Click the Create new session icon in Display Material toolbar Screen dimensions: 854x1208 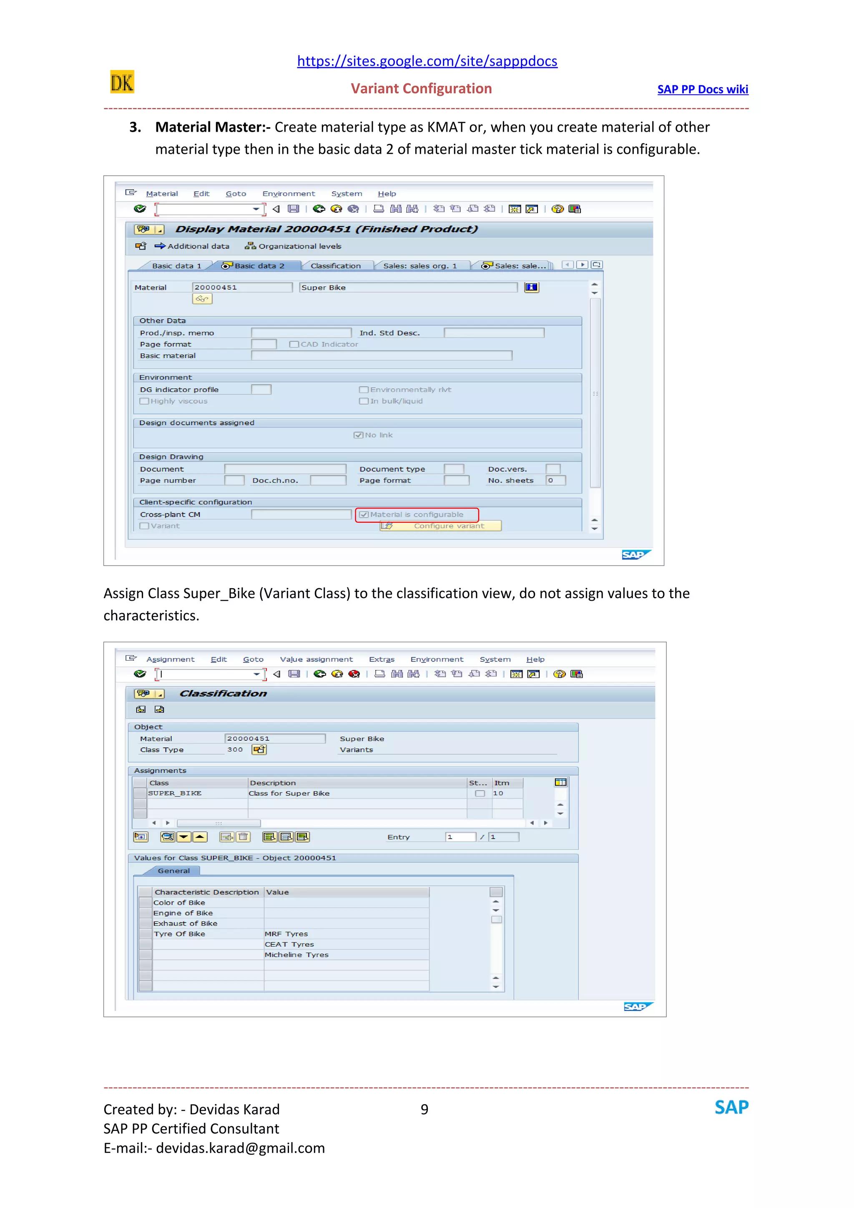(515, 209)
